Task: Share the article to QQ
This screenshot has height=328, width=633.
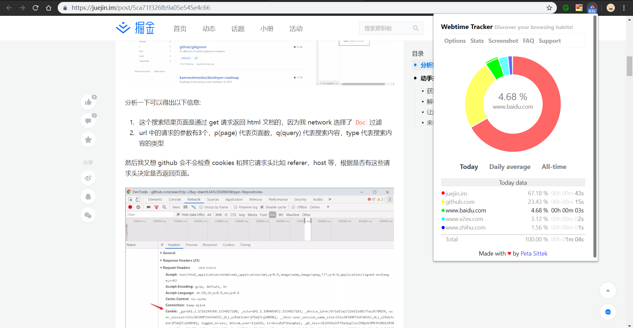Action: [x=88, y=197]
